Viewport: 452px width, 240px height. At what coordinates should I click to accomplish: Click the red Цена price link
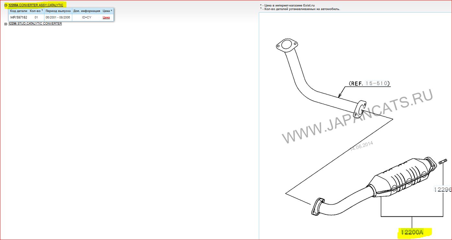(x=106, y=17)
